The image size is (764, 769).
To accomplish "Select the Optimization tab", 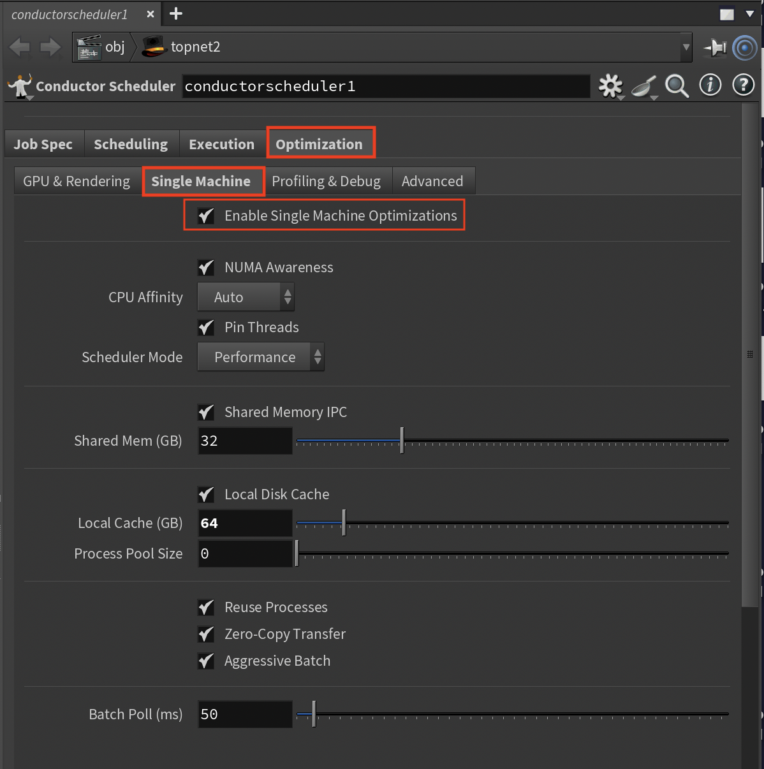I will (319, 144).
